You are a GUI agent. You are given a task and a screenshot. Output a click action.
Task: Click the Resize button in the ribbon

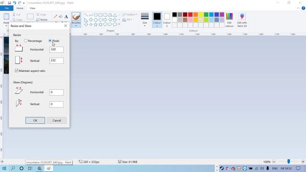point(42,20)
